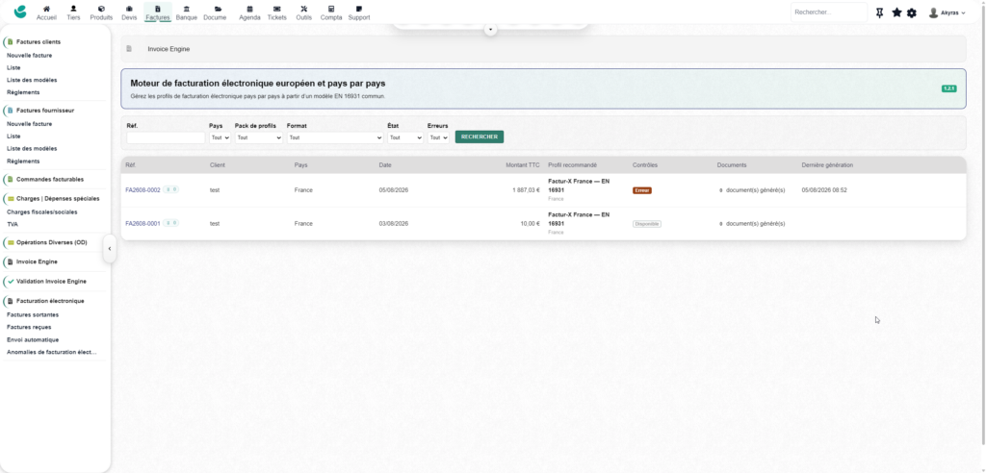Click the Opérations Diverses section icon
Screen dimensions: 986x473
click(10, 242)
